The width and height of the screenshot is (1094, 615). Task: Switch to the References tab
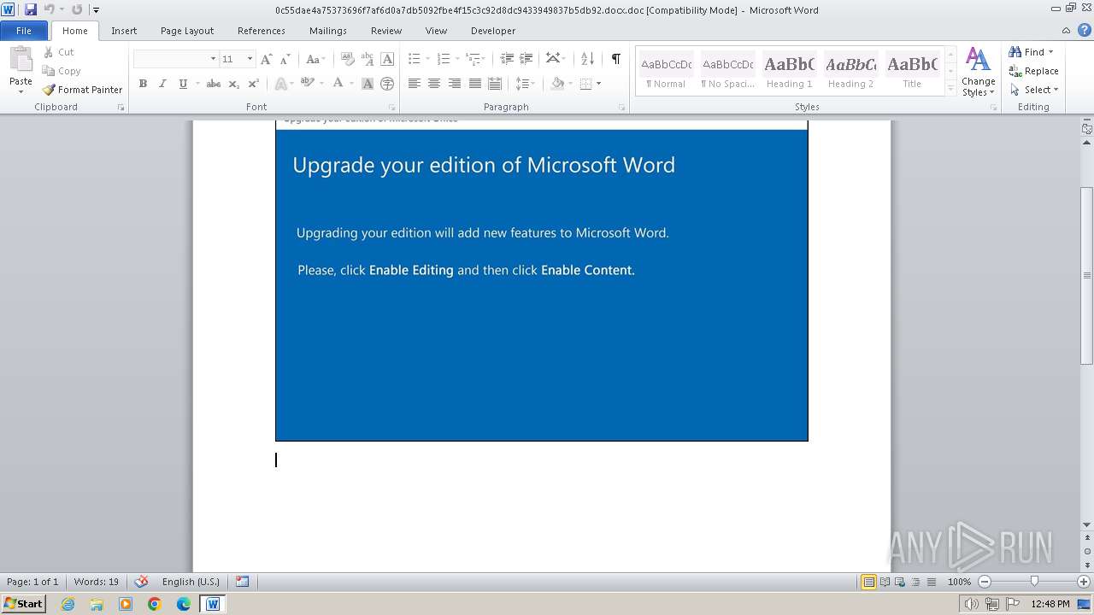point(262,31)
